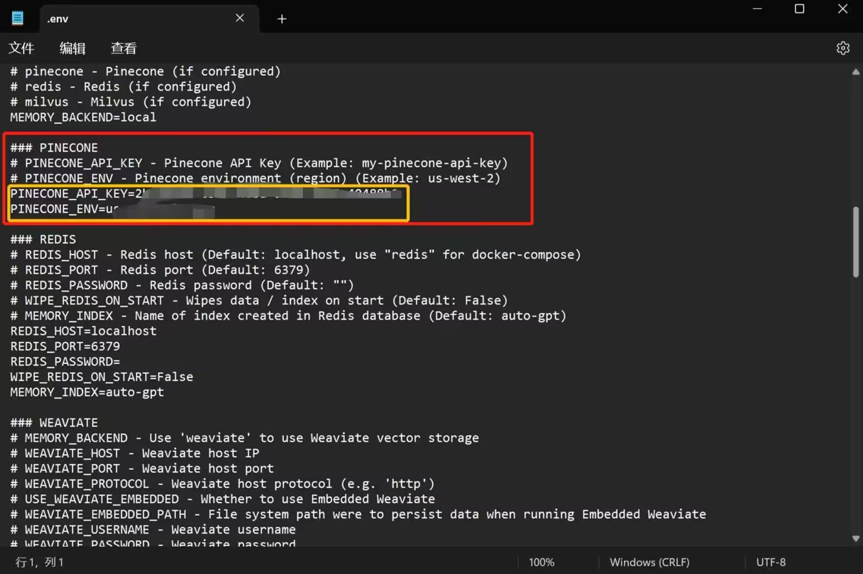Click scrollbar down arrow
Image resolution: width=863 pixels, height=574 pixels.
pos(855,539)
